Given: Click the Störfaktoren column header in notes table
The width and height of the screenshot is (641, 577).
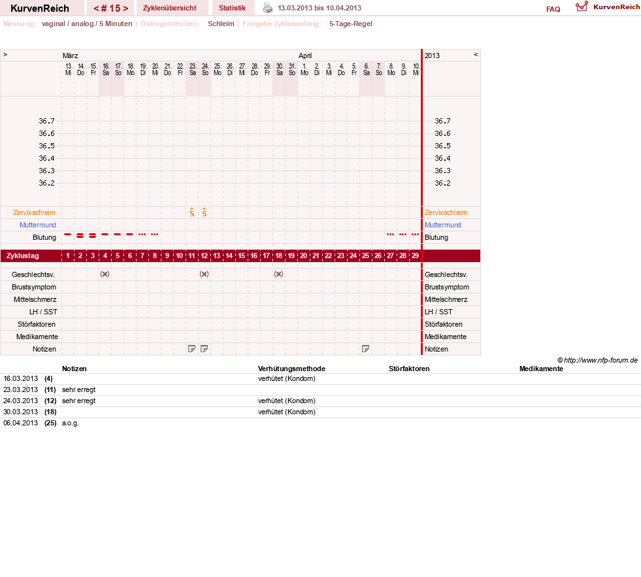Looking at the screenshot, I should (409, 369).
